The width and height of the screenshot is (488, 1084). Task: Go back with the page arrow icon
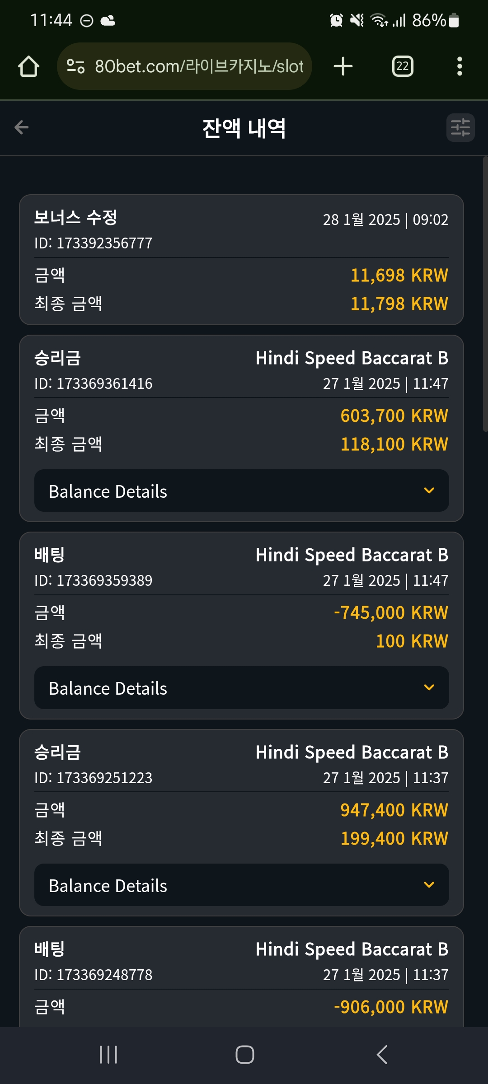tap(21, 127)
